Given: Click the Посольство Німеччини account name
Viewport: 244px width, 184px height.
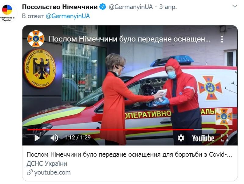Looking at the screenshot, I should coord(60,7).
